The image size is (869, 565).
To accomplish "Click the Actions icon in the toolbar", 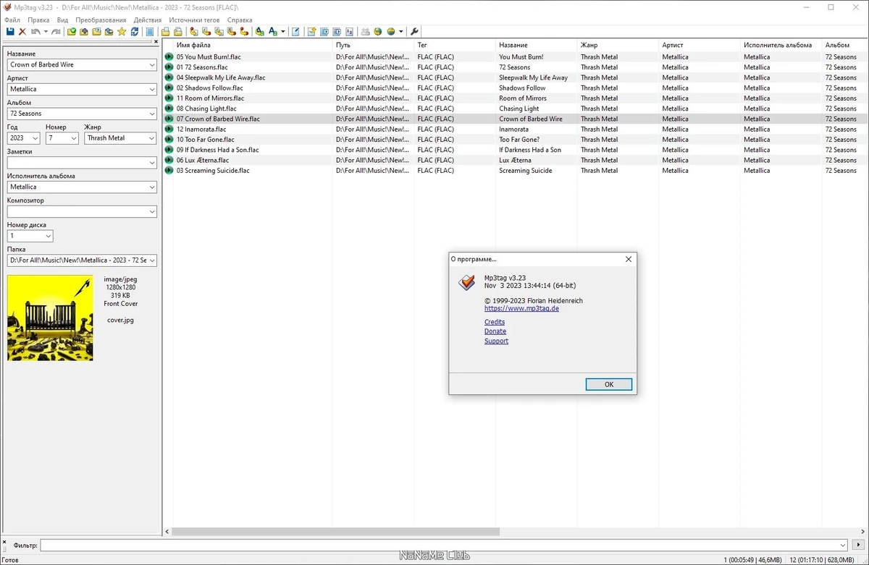I will click(259, 32).
